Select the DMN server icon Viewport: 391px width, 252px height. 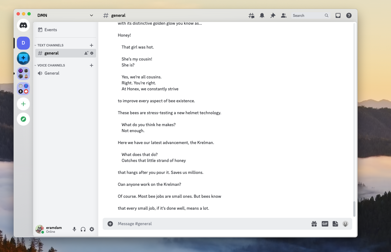(23, 43)
